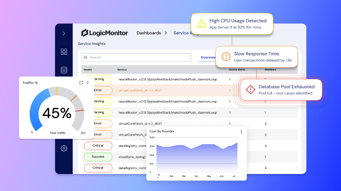Click the High CPU Usage warning icon

click(201, 24)
